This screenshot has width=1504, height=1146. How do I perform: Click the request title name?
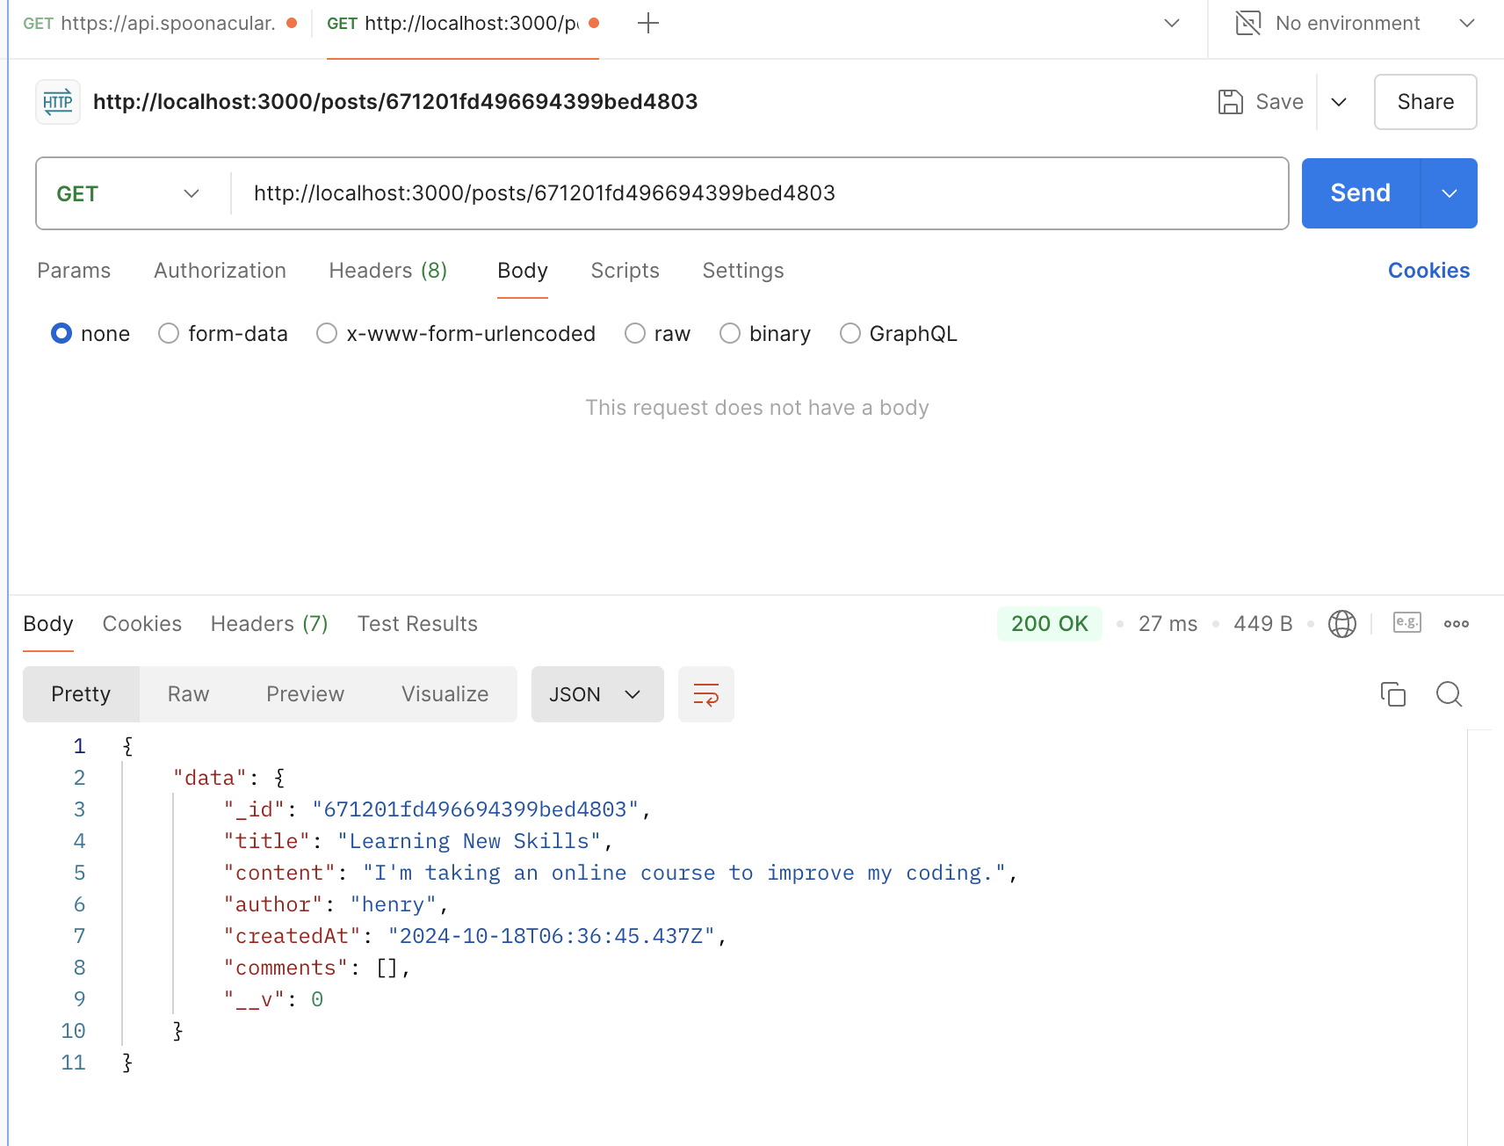(395, 102)
